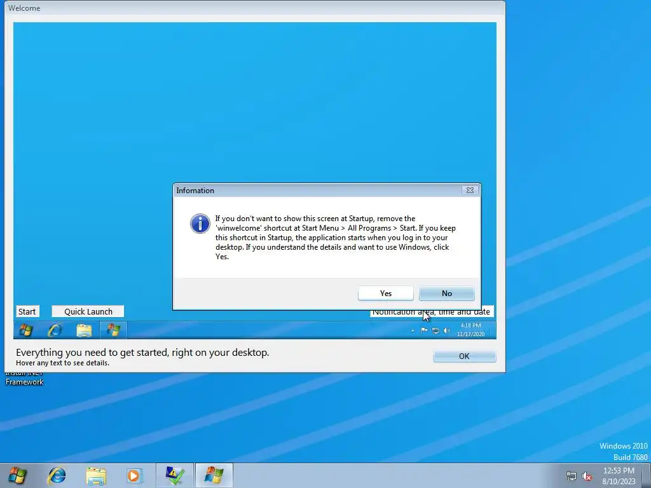Click No in the Infomation dialog

pos(447,293)
